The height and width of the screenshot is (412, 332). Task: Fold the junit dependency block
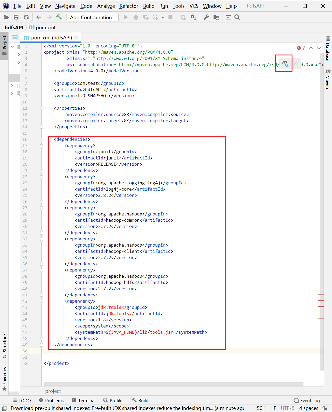click(x=41, y=146)
